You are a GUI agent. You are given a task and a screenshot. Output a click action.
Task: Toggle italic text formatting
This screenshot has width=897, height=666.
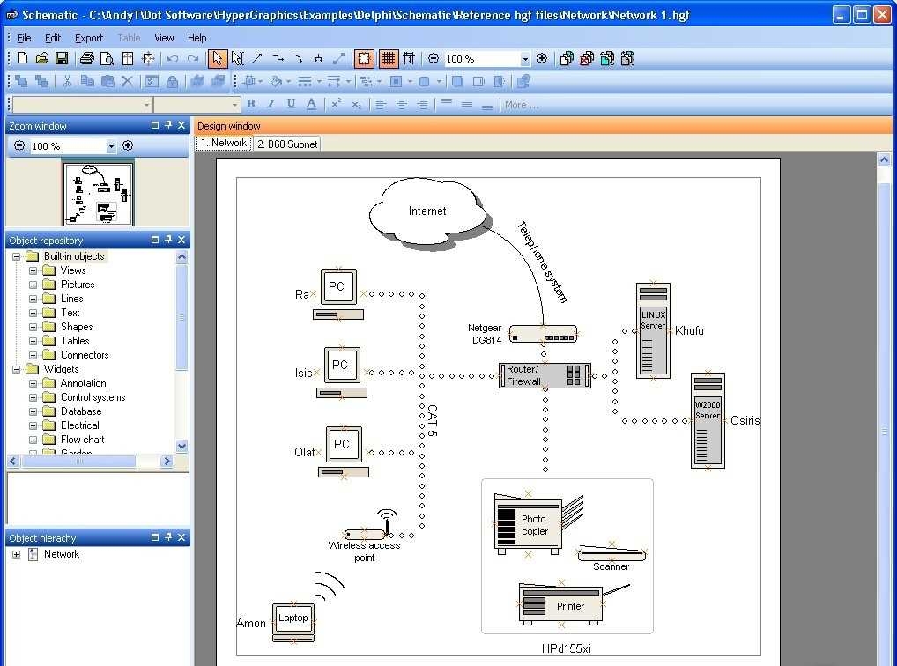click(271, 104)
